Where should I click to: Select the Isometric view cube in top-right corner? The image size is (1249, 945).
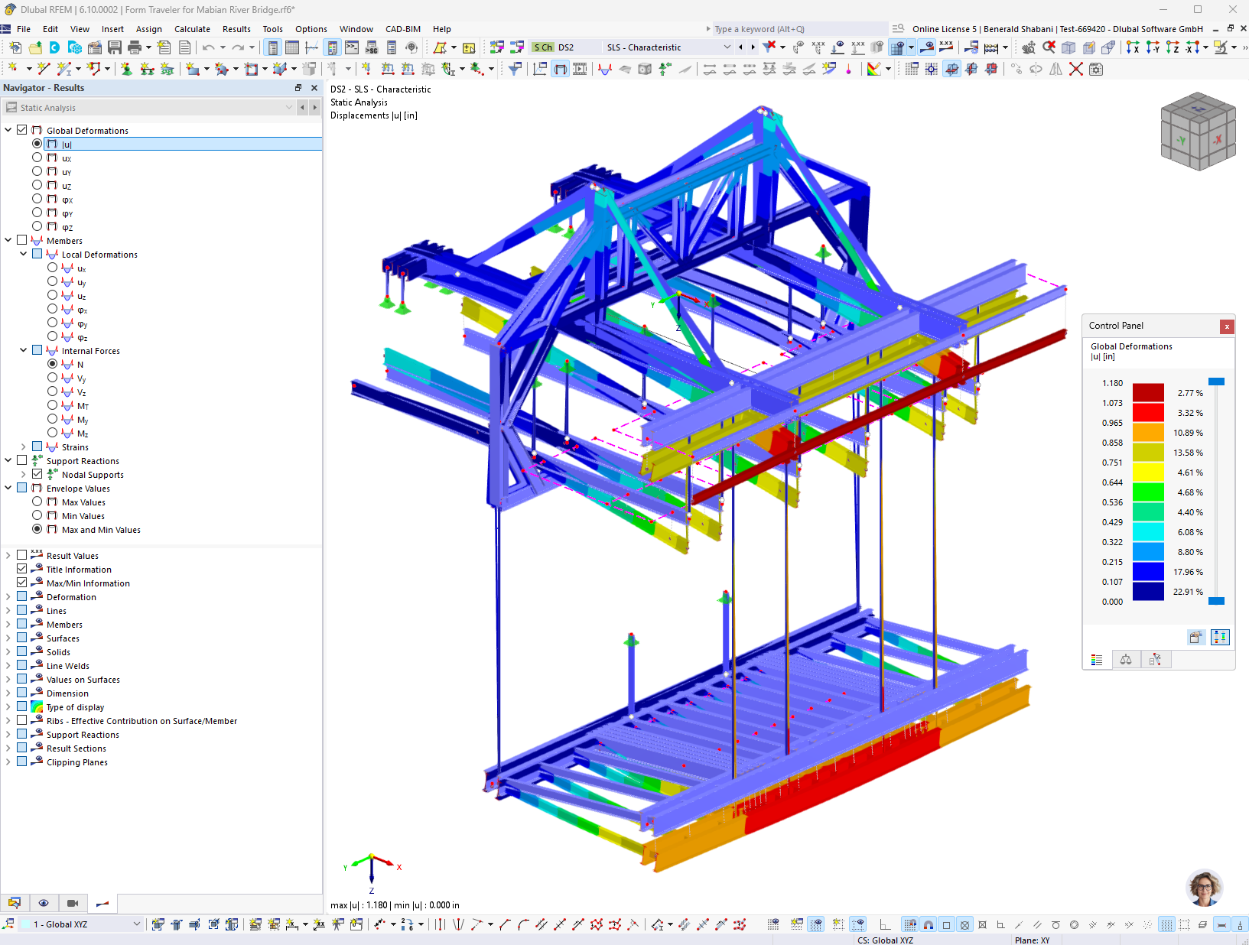pyautogui.click(x=1197, y=130)
